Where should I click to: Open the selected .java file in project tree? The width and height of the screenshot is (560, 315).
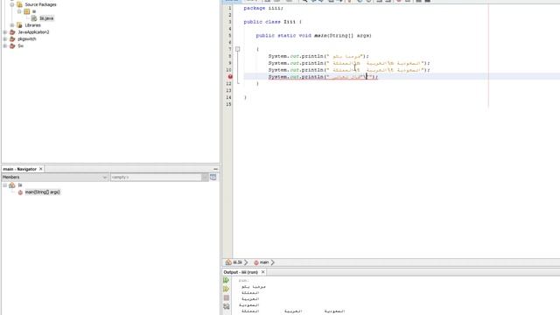tap(46, 18)
